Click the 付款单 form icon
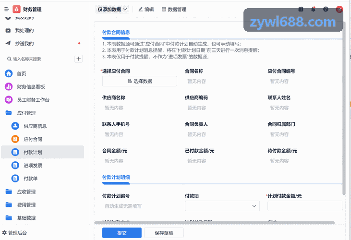Image resolution: width=351 pixels, height=240 pixels. click(x=15, y=179)
